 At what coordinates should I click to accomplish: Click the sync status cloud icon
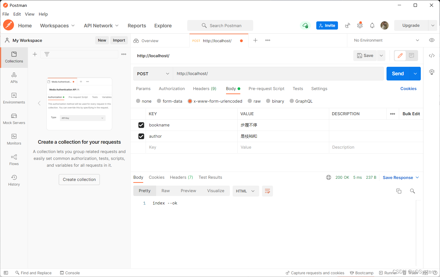point(305,25)
